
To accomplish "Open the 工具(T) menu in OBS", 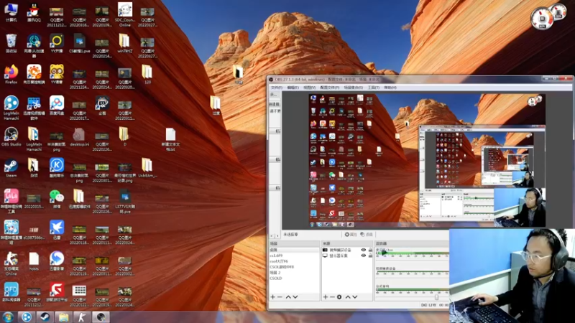I will tap(373, 88).
